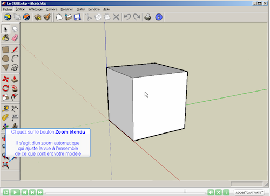Click the Delete X icon in the toolbar
This screenshot has width=270, height=196.
tap(116, 17)
